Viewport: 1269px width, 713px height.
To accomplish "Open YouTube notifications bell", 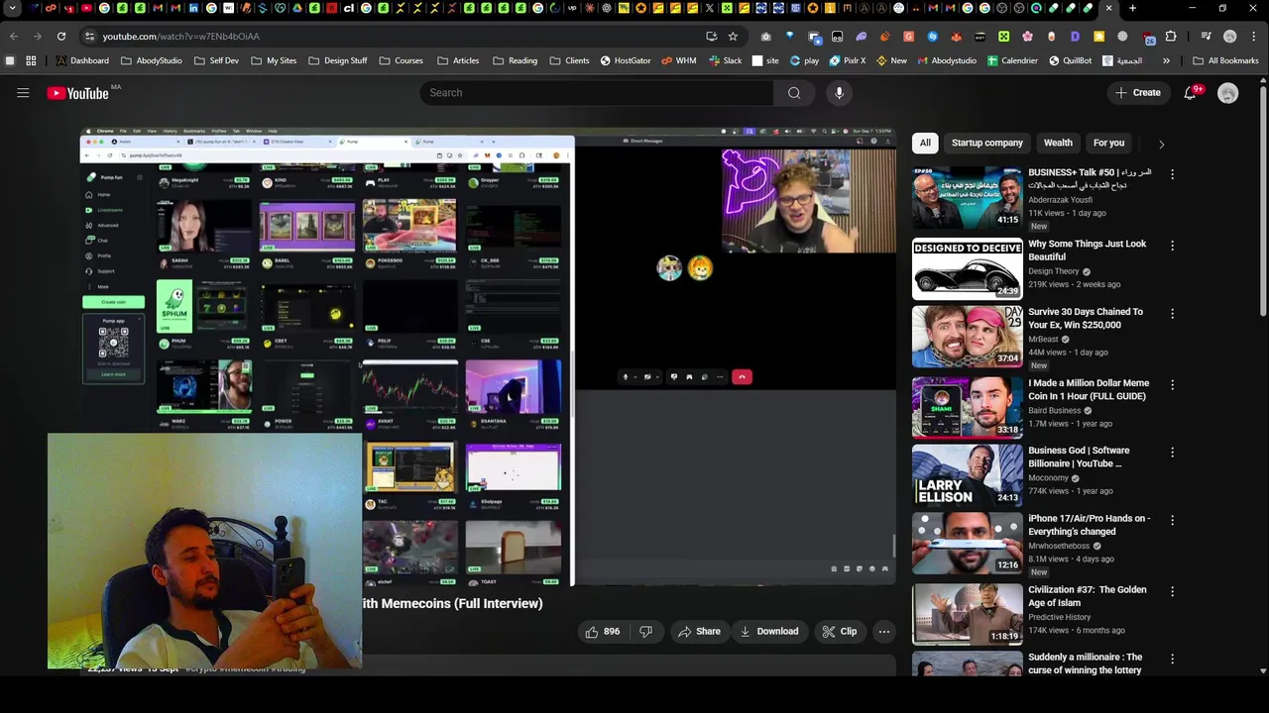I will (x=1190, y=93).
